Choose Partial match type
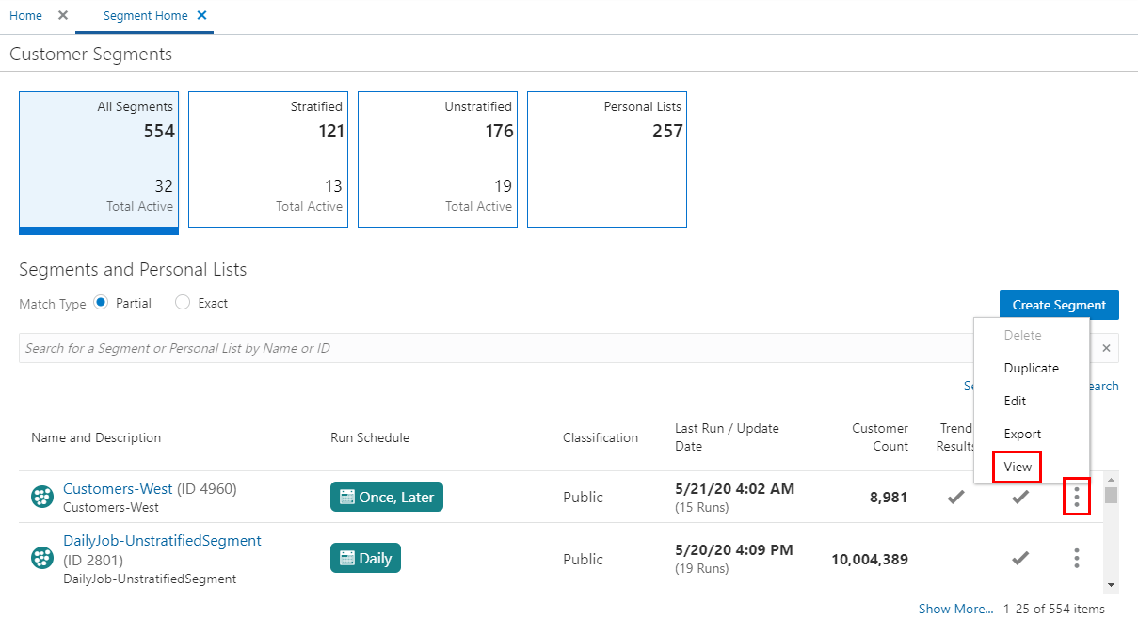The image size is (1138, 634). (x=102, y=303)
